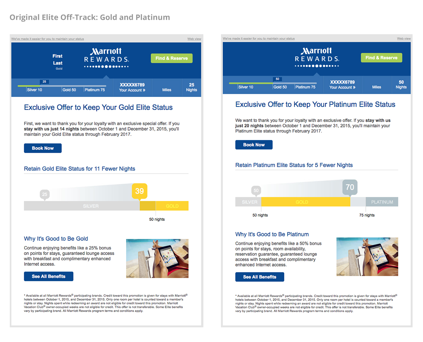The height and width of the screenshot is (342, 423).
Task: Open See All Benefits under Good to Be Platinum
Action: coord(260,277)
